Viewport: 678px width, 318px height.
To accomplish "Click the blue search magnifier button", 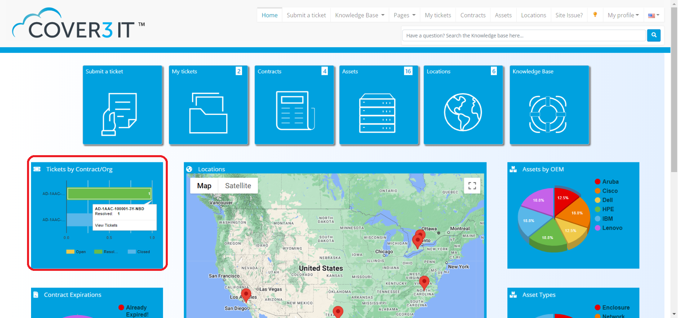I will tap(653, 35).
